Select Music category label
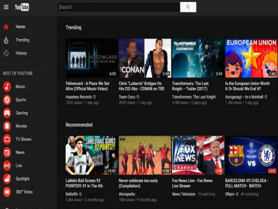This screenshot has width=278, height=209. click(20, 86)
